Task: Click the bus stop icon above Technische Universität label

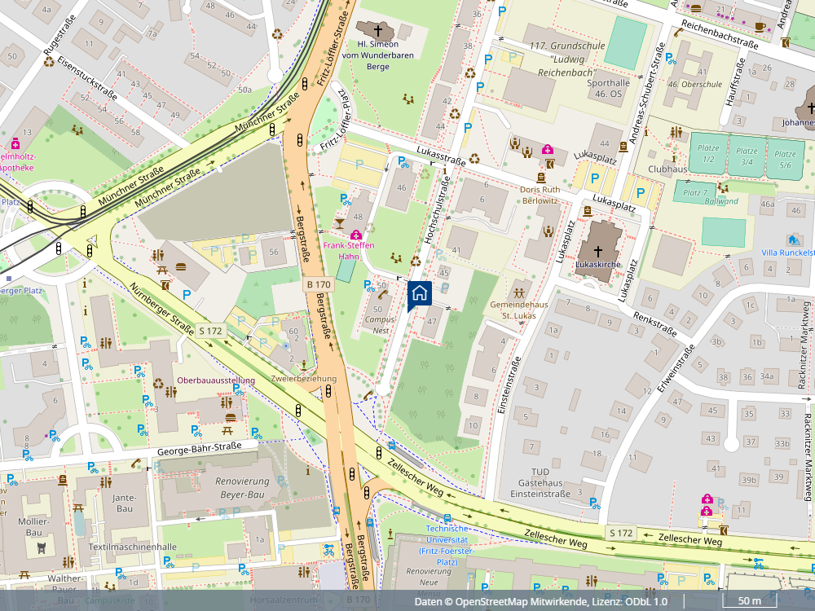Action: point(447,518)
